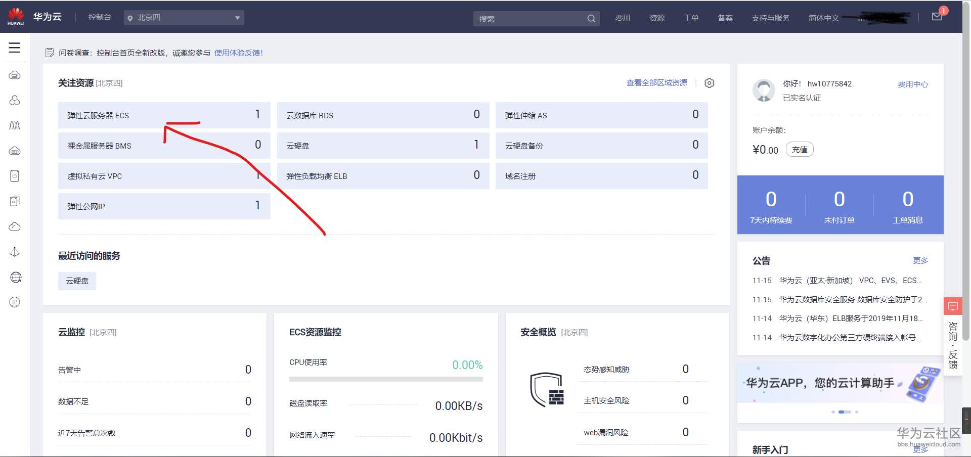Open the mail notifications envelope
This screenshot has height=457, width=971.
(937, 17)
